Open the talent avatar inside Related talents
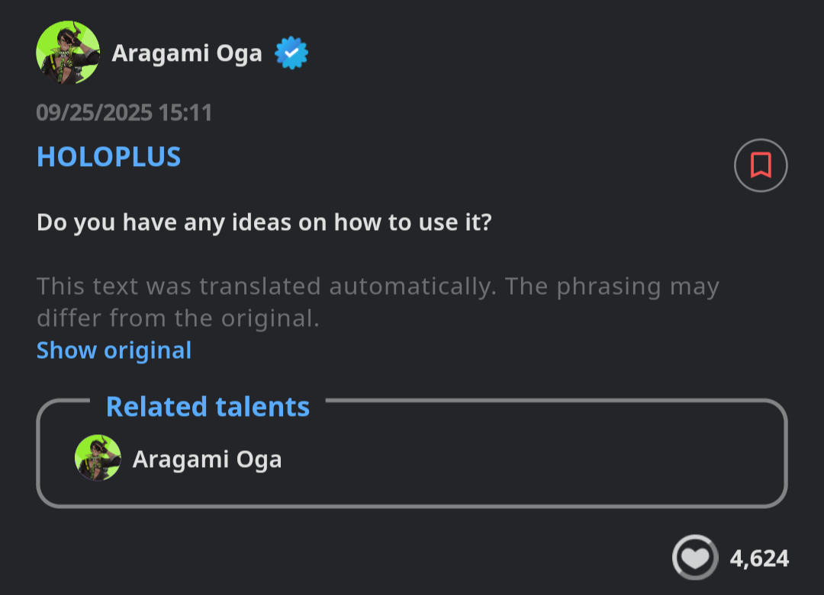This screenshot has height=595, width=824. [98, 459]
